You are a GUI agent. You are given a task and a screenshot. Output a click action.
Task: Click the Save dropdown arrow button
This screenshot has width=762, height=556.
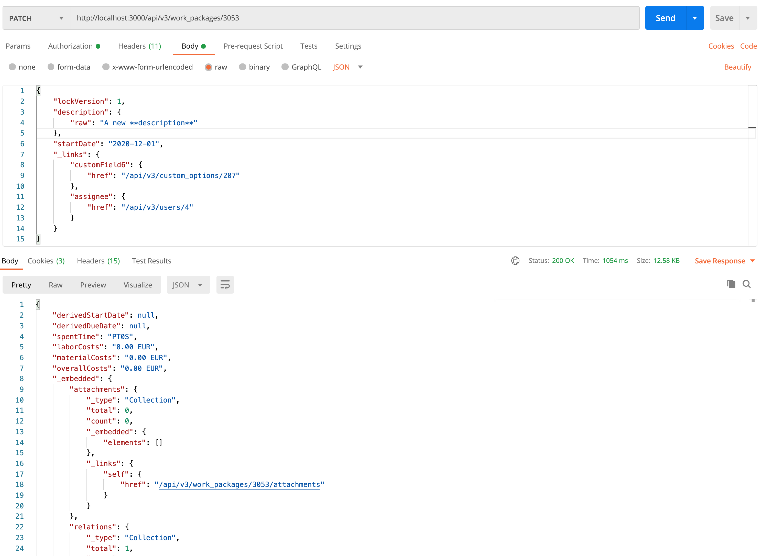747,18
